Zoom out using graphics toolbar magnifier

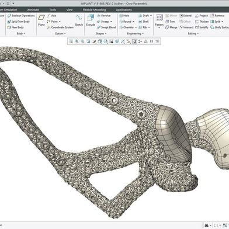pos(82,41)
